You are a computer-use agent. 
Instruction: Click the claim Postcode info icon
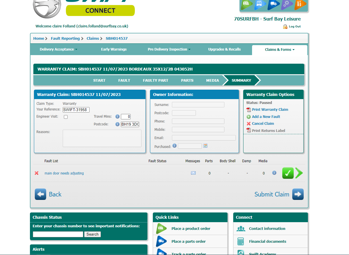point(117,124)
